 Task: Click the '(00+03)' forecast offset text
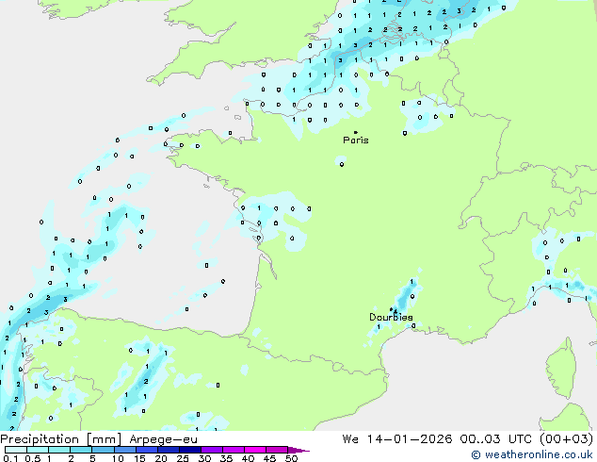[566, 439]
